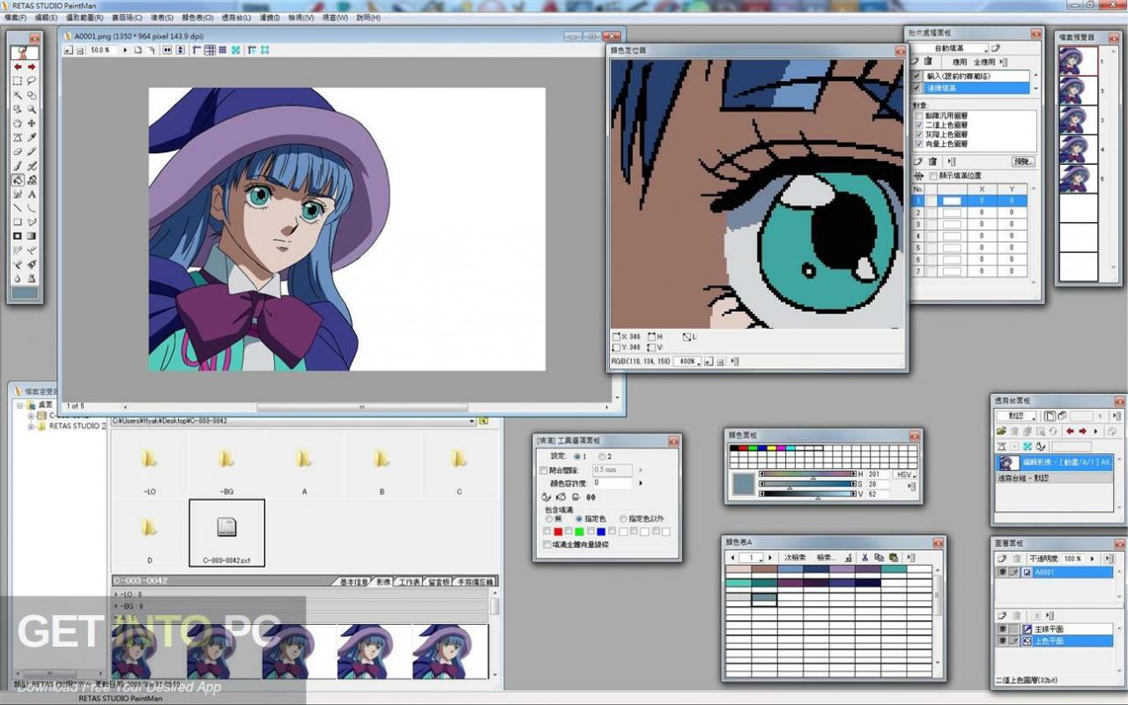The width and height of the screenshot is (1128, 705).
Task: Open the 說明(H) menu
Action: point(367,17)
